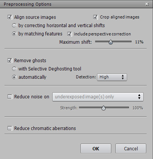Click the Maximum shift slider track
The image size is (153, 159).
[x=113, y=41]
